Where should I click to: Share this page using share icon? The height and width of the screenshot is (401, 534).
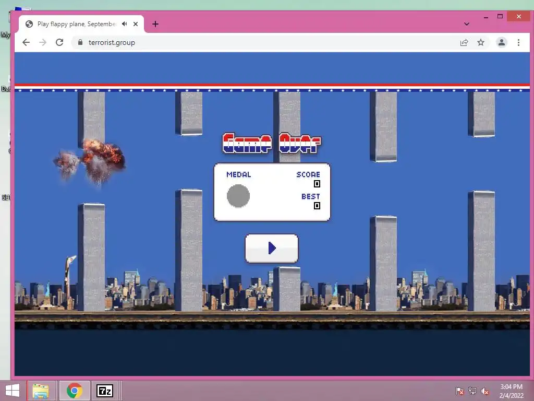tap(464, 42)
